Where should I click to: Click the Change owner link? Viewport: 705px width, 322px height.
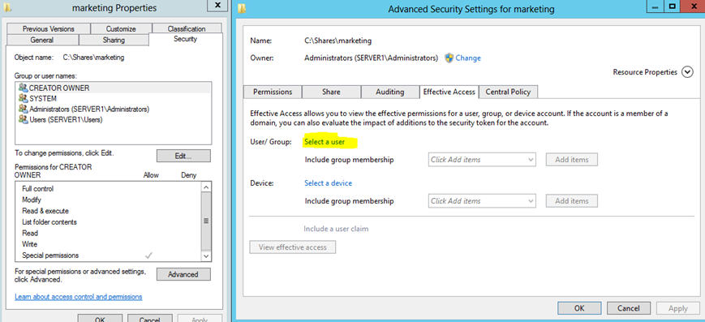pos(468,58)
